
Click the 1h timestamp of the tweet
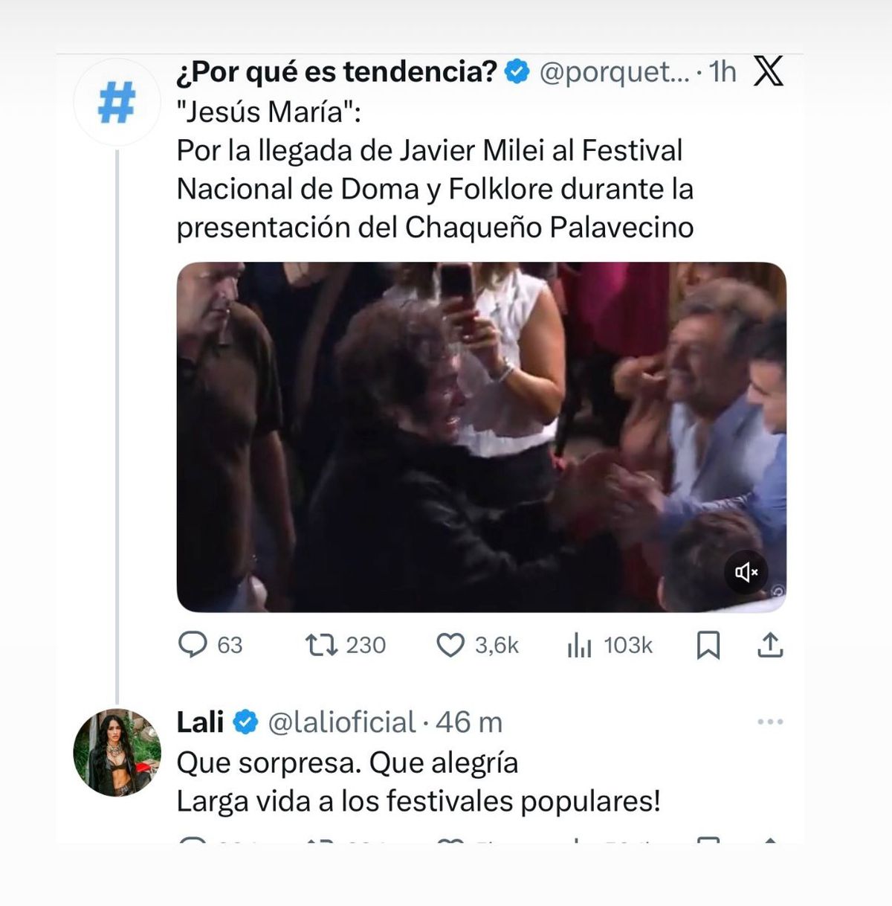tap(722, 72)
